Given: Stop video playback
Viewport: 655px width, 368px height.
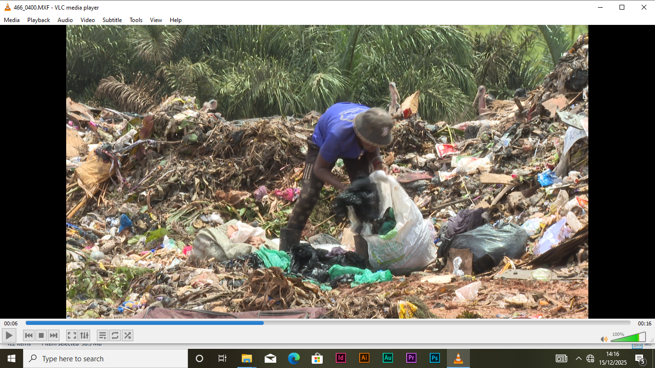Looking at the screenshot, I should 41,335.
